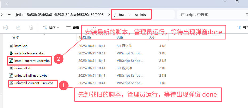The width and height of the screenshot is (248, 108).
Task: Expand the chevron between jetbra and scripts
Action: tap(130, 15)
